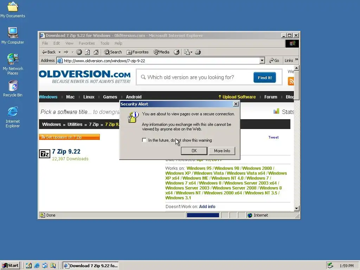Click the Mail toolbar icon
This screenshot has width=360, height=270.
pos(187,52)
